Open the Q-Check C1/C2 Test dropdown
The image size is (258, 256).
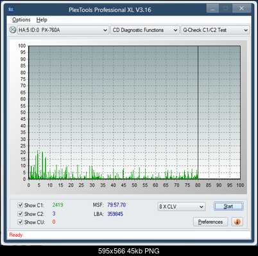tap(215, 30)
